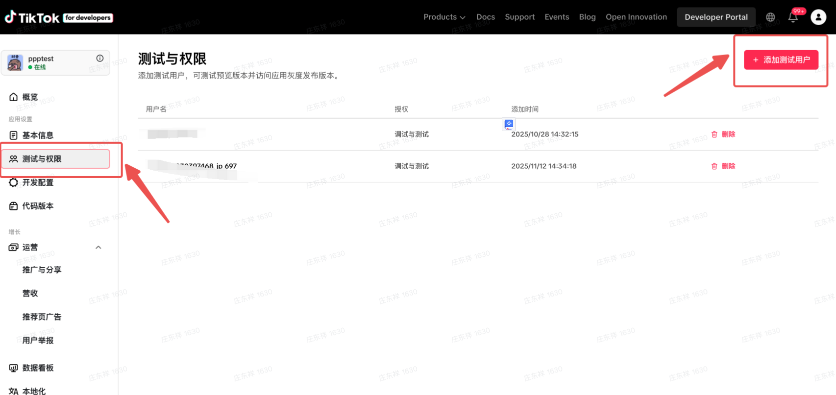Image resolution: width=836 pixels, height=395 pixels.
Task: Open notifications bell icon
Action: coord(793,17)
